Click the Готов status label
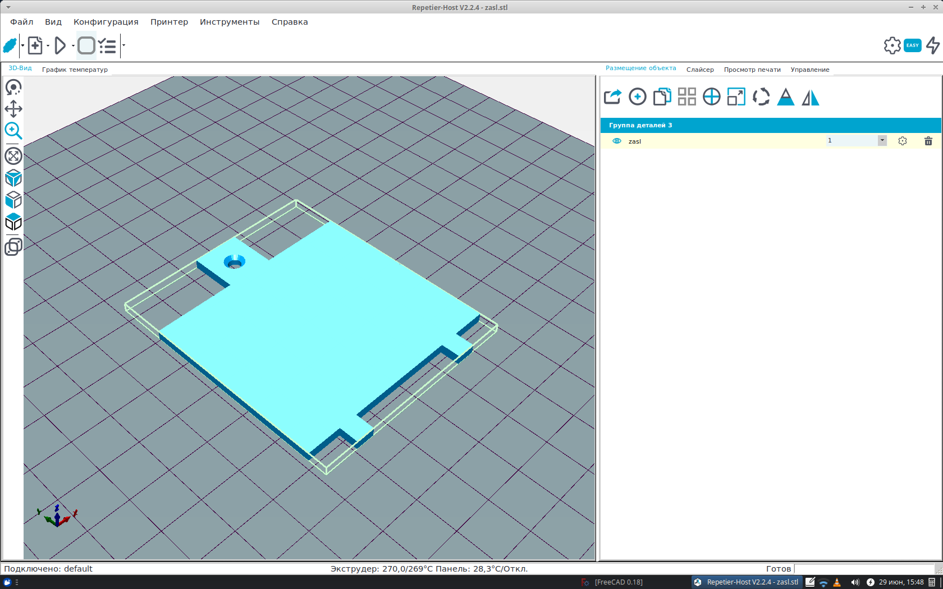 pyautogui.click(x=779, y=569)
